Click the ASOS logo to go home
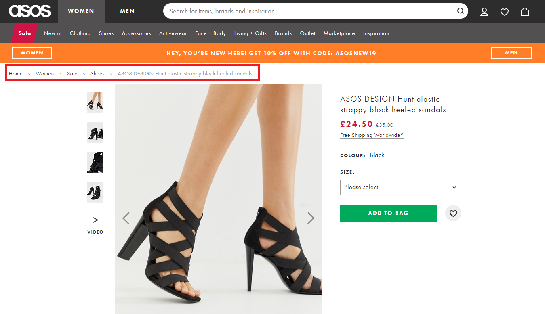545x314 pixels. coord(29,11)
